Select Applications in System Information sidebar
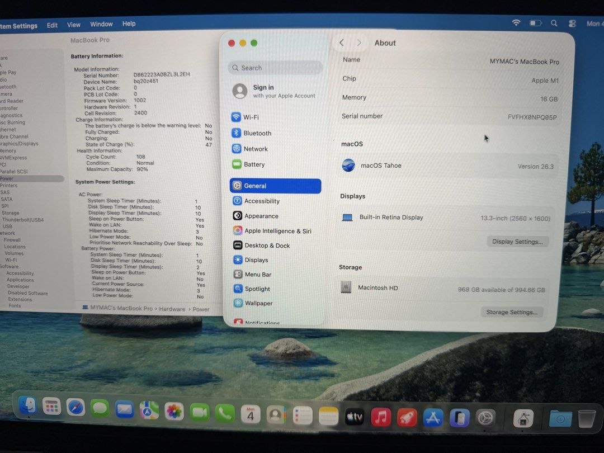Image resolution: width=604 pixels, height=453 pixels. (x=20, y=280)
